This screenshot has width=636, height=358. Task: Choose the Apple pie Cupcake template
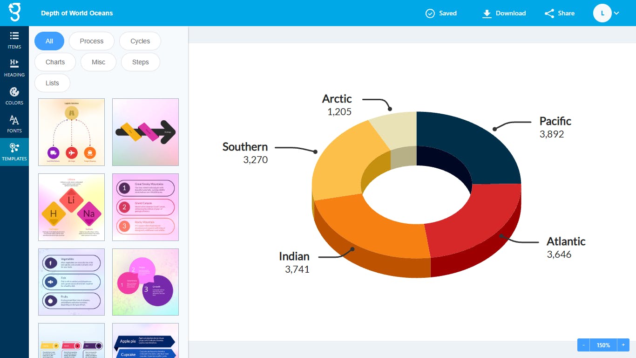pos(145,340)
